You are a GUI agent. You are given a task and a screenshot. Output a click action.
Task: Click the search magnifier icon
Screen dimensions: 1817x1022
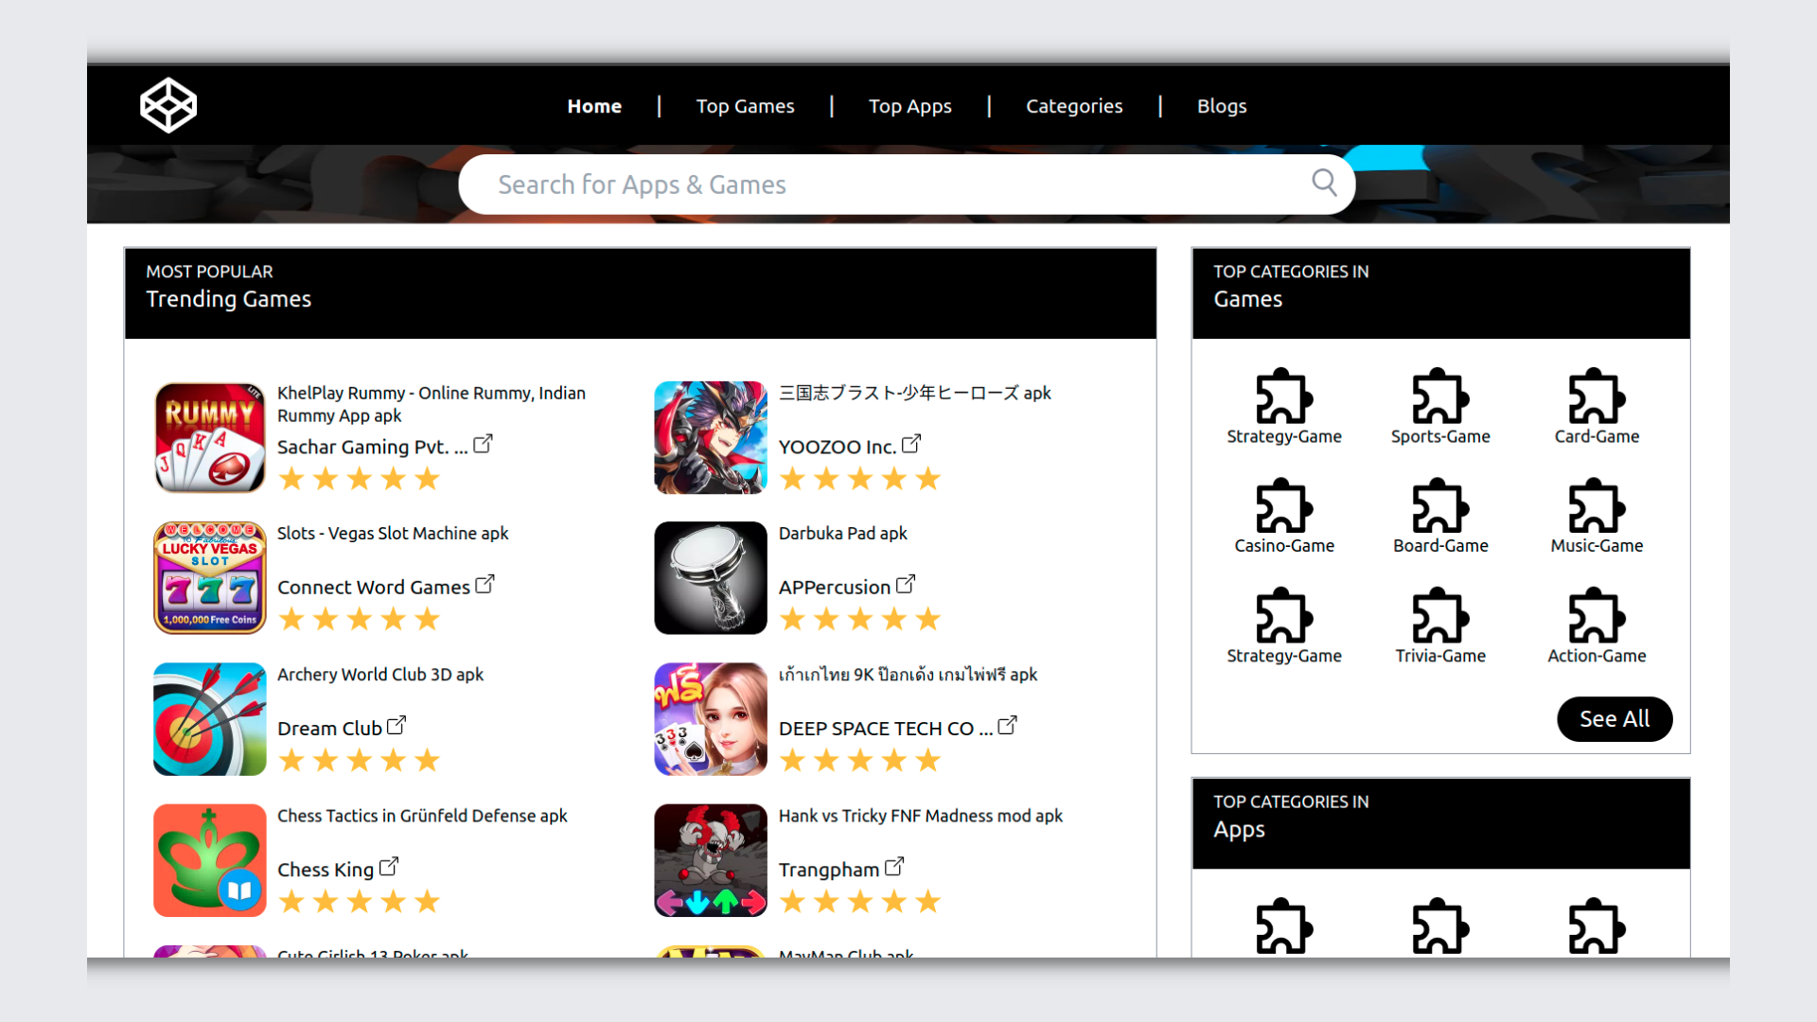[1324, 183]
